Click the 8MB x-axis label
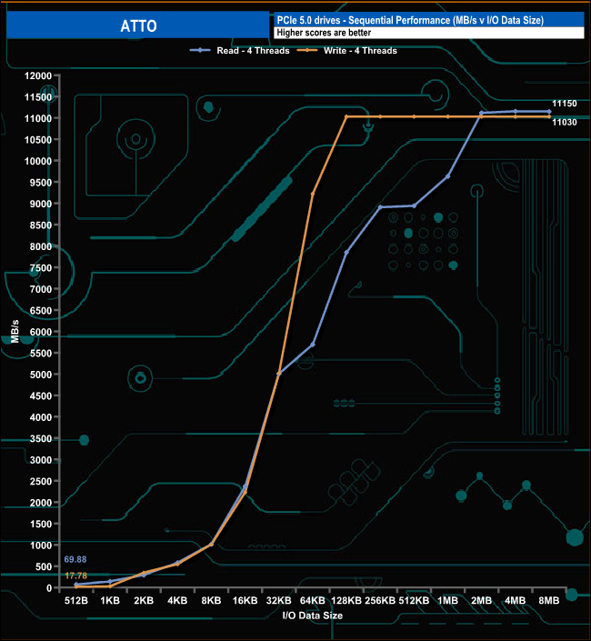591x641 pixels. tap(549, 601)
